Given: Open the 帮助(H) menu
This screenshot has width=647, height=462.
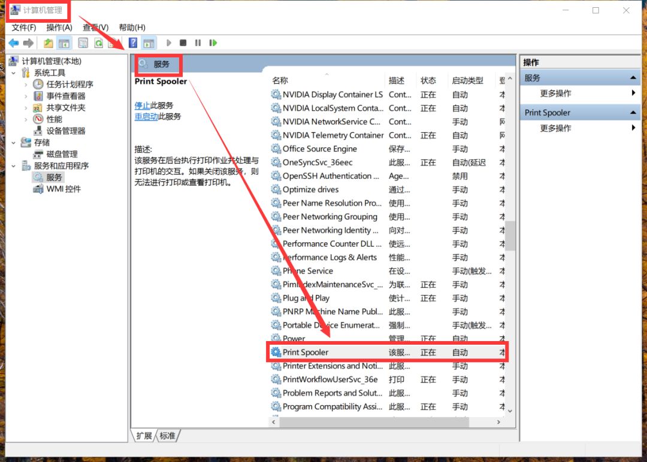Looking at the screenshot, I should [x=132, y=28].
